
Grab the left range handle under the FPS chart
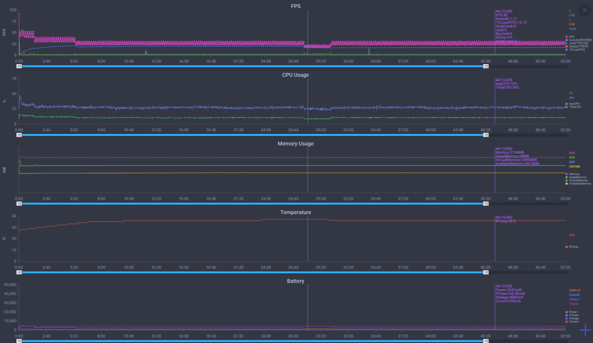click(x=19, y=66)
